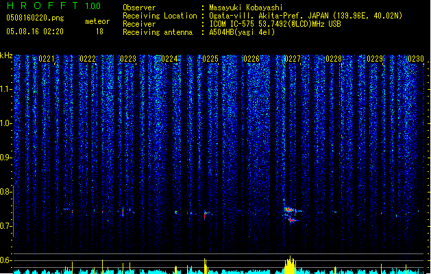Click the 0224 time marker
The width and height of the screenshot is (431, 274).
click(x=170, y=59)
